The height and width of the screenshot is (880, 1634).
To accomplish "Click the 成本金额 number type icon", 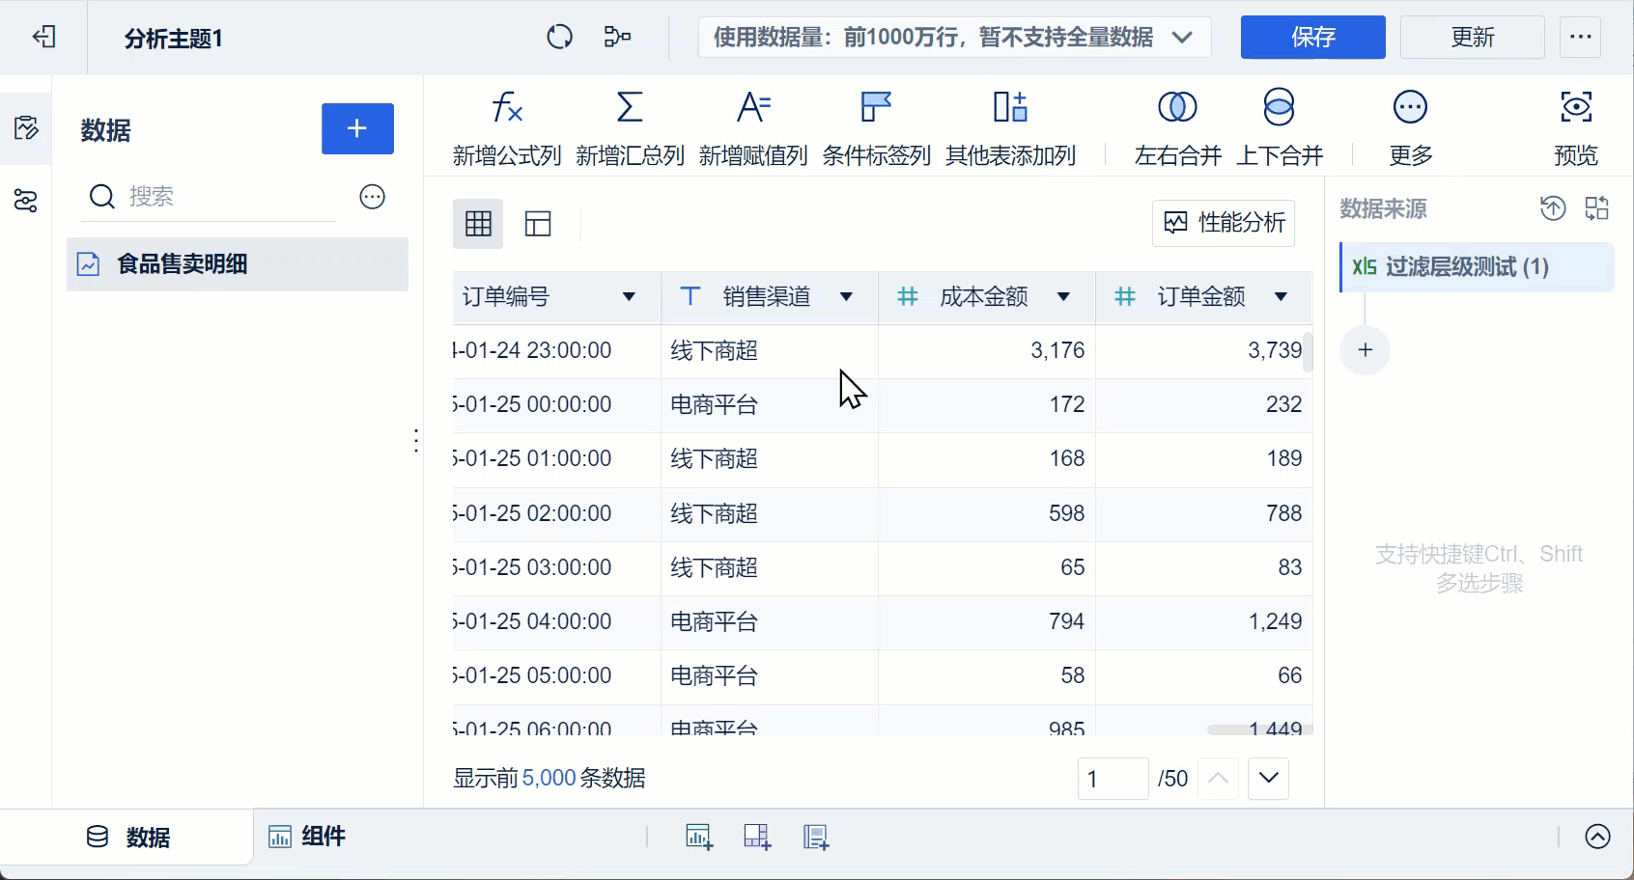I will (x=907, y=296).
